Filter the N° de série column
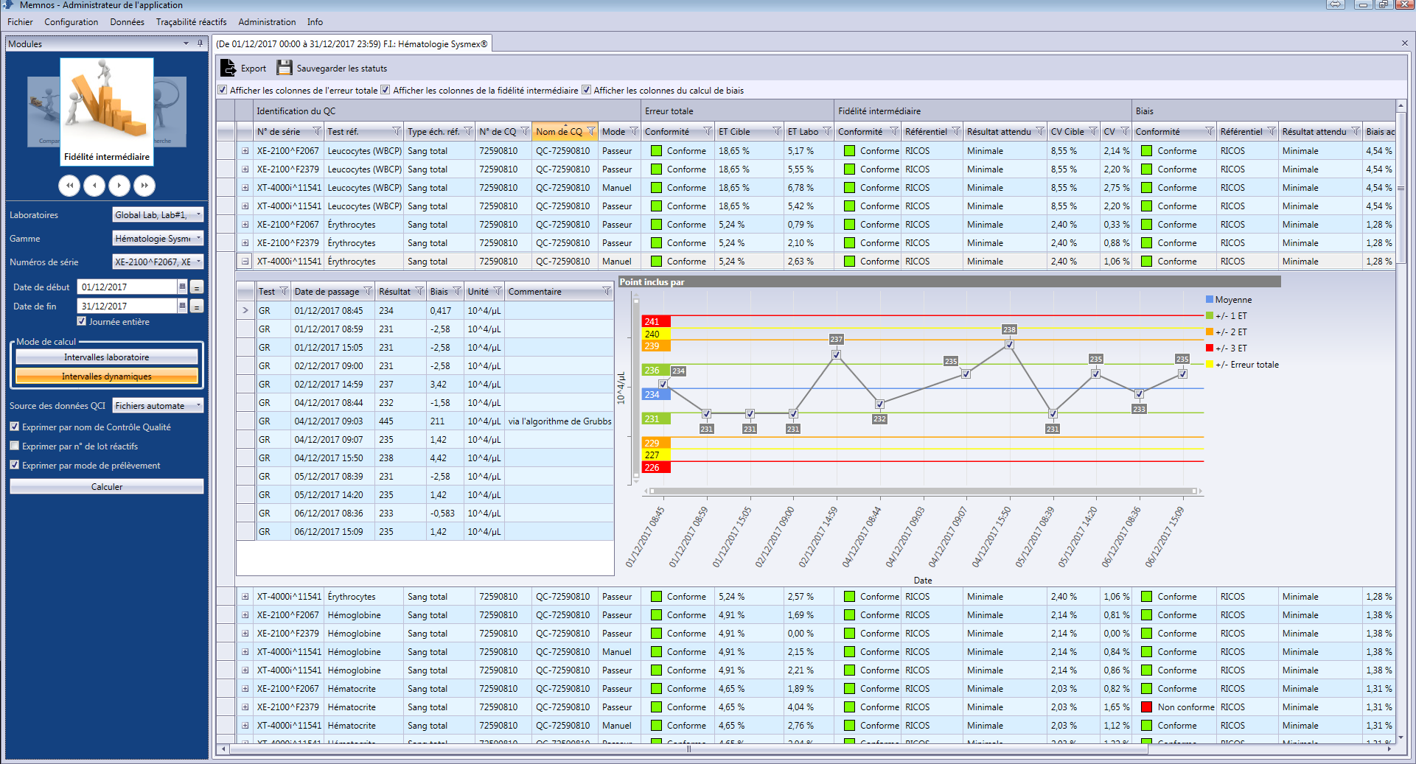Image resolution: width=1416 pixels, height=764 pixels. click(317, 131)
